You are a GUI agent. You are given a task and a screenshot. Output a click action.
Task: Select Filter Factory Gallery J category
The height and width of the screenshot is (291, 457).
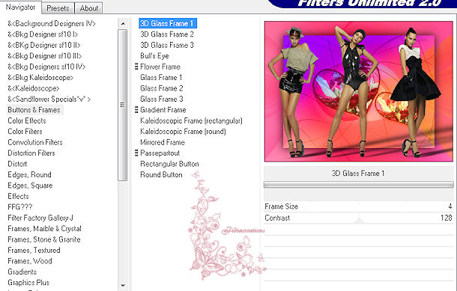tap(40, 218)
